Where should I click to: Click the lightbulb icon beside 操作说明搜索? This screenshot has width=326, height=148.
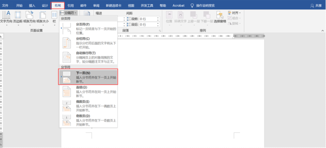(192, 6)
